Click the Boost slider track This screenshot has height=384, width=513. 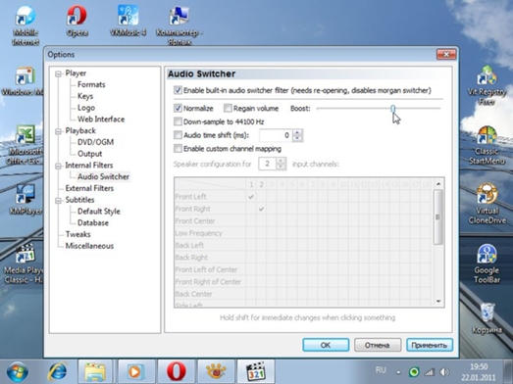pyautogui.click(x=379, y=109)
